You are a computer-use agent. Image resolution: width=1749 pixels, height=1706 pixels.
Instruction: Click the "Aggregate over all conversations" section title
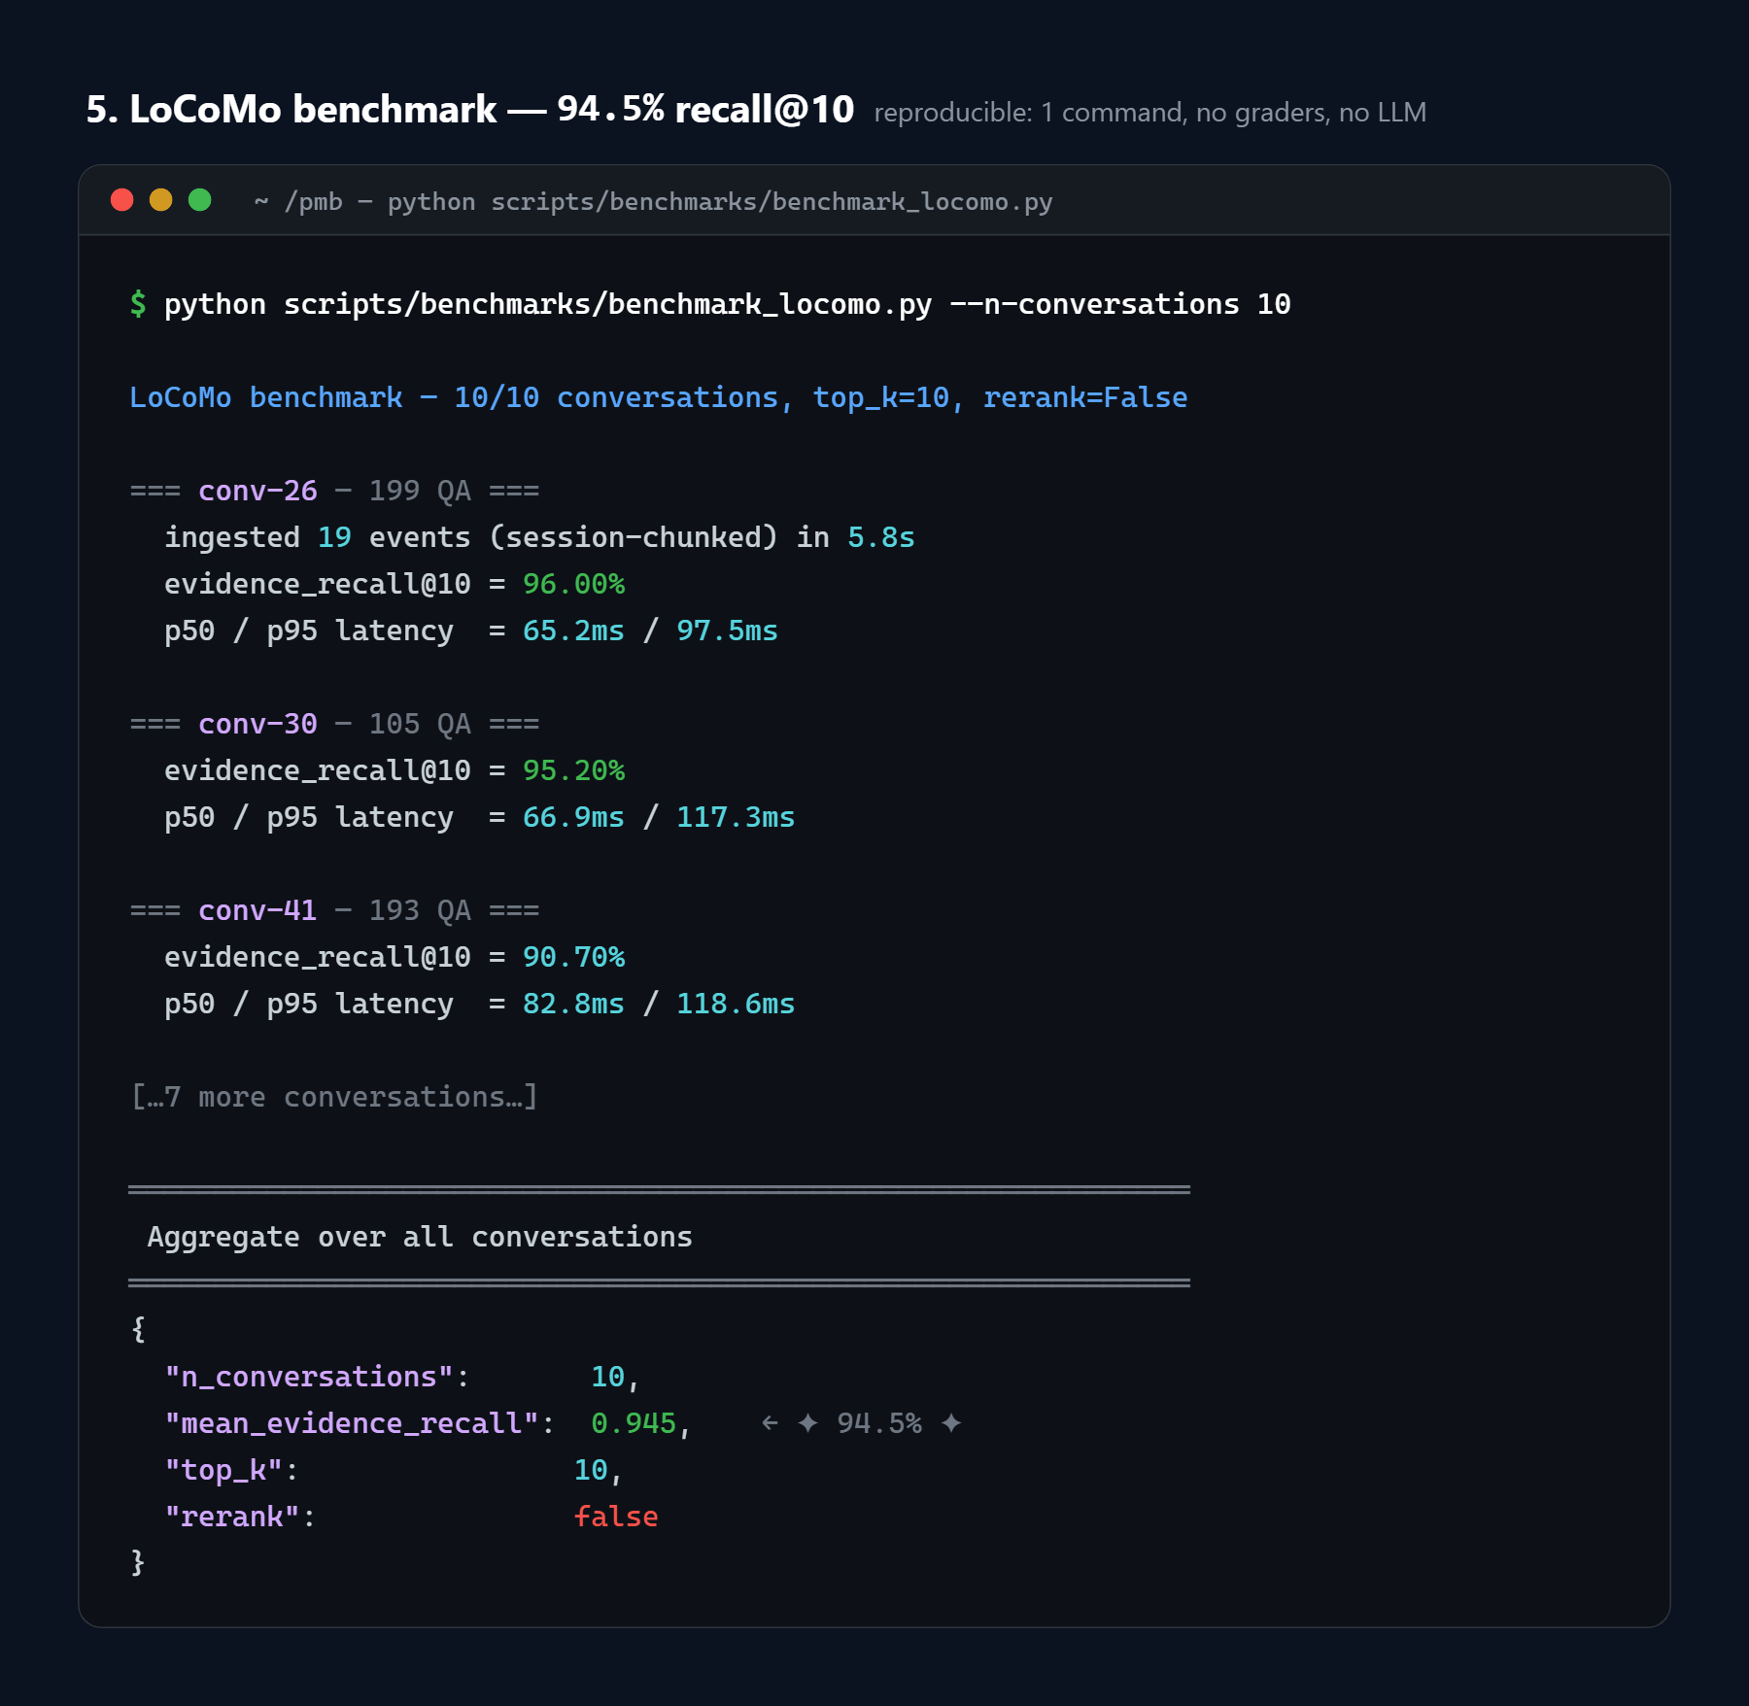[420, 1237]
